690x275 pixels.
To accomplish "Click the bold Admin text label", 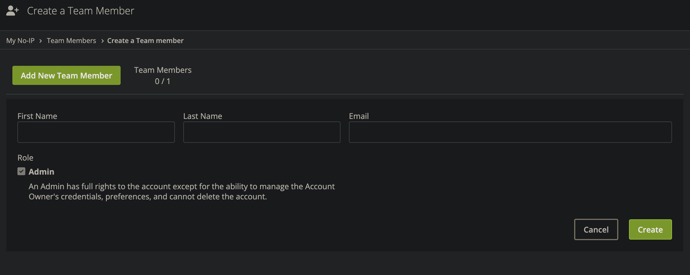I will coord(41,172).
